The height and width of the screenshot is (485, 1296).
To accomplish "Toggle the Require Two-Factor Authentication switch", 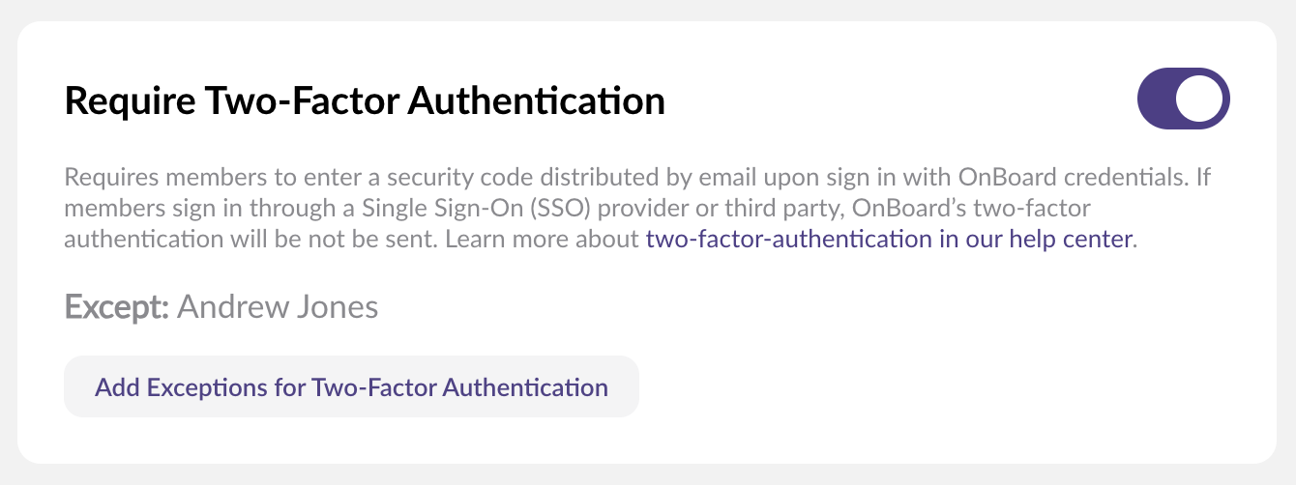I will [x=1184, y=99].
